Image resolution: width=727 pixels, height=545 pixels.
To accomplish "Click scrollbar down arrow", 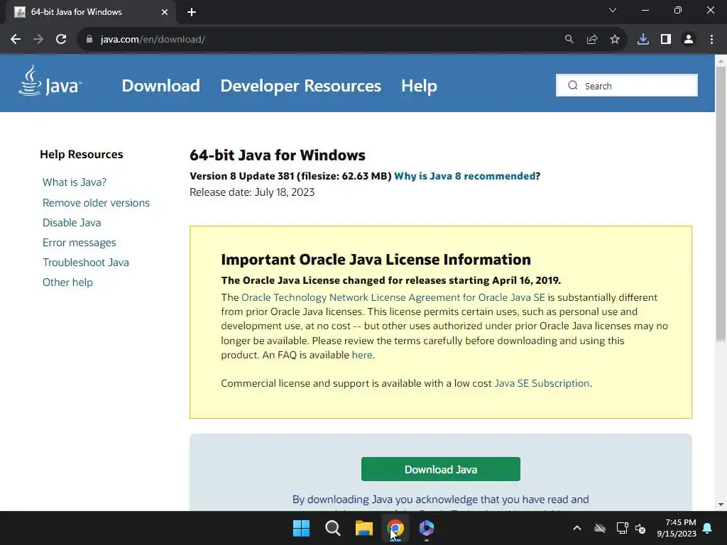I will tap(721, 505).
